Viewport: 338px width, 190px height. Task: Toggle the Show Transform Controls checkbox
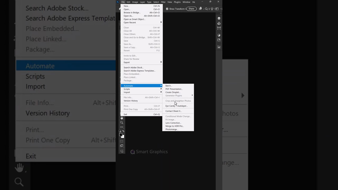(167, 9)
